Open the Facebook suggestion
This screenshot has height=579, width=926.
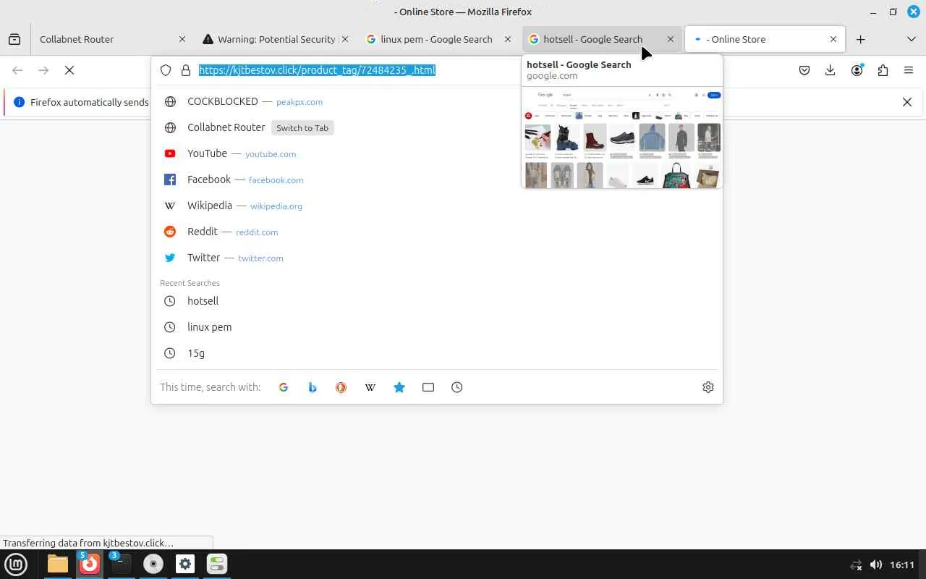[437, 179]
